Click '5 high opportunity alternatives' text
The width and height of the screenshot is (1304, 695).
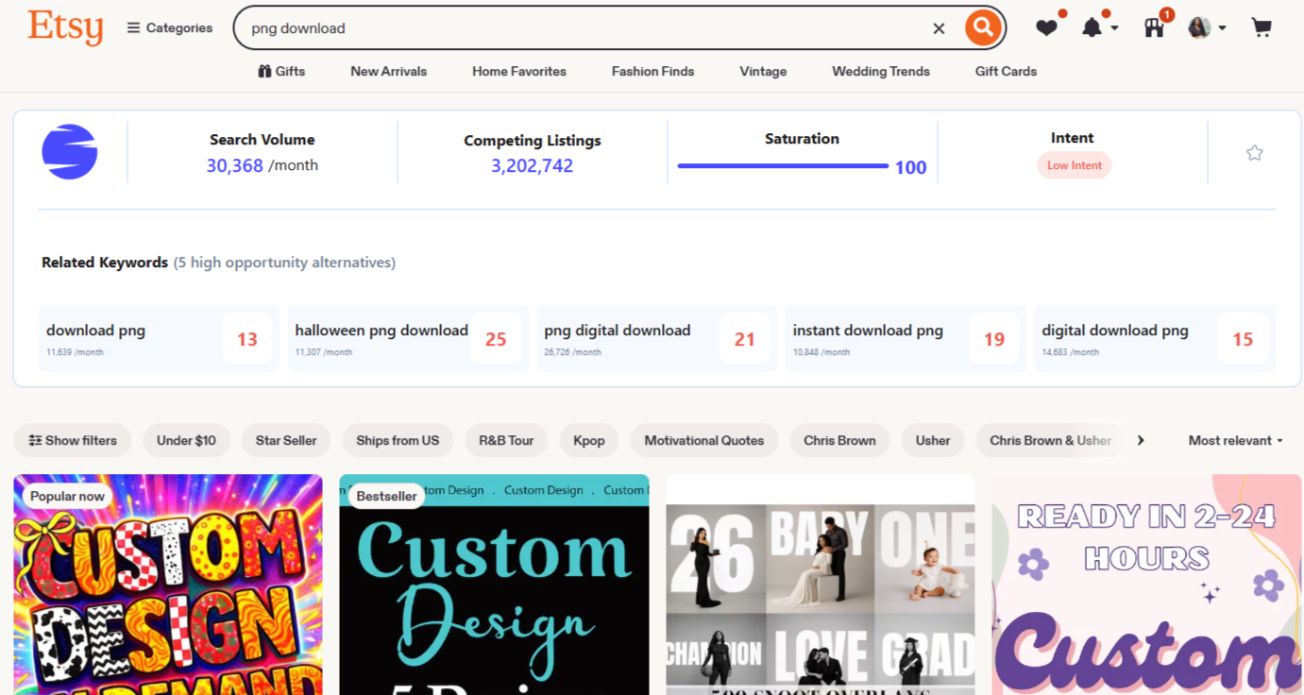click(x=284, y=263)
